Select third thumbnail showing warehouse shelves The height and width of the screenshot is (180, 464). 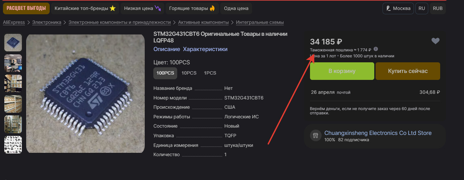[x=13, y=83]
